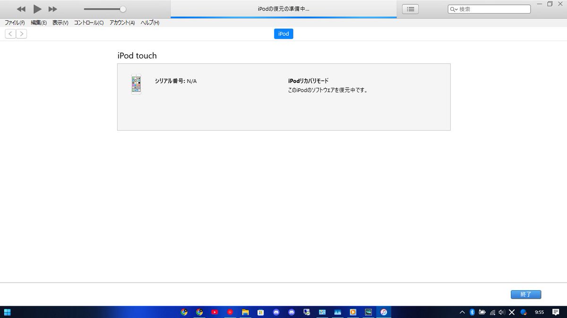The image size is (567, 318).
Task: Go forward with the right chevron button
Action: click(21, 33)
